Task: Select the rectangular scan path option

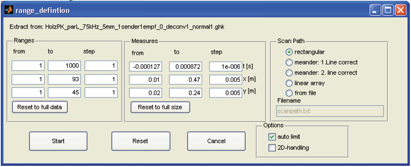Action: [x=289, y=52]
